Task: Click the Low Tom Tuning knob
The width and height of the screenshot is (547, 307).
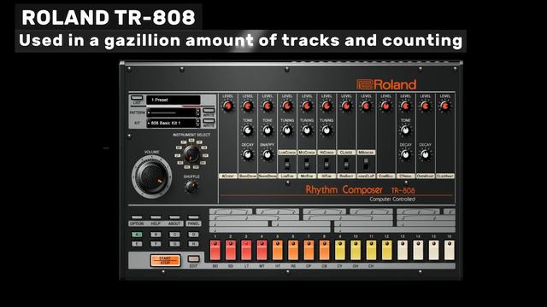Action: tap(287, 130)
